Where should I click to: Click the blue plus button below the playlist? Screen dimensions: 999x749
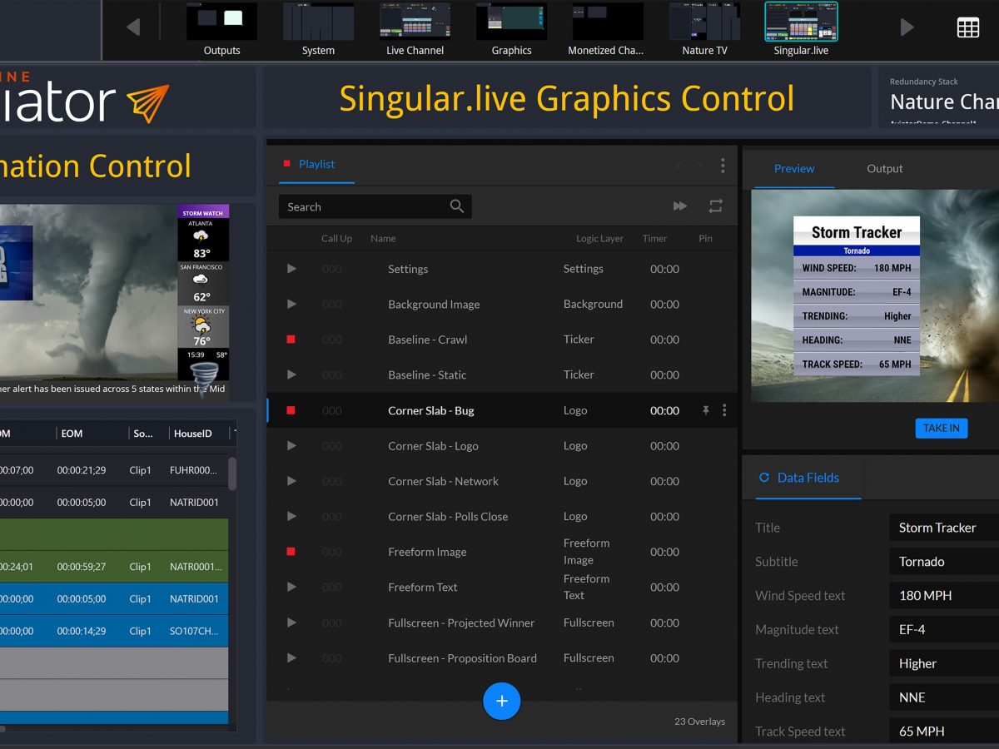(501, 702)
